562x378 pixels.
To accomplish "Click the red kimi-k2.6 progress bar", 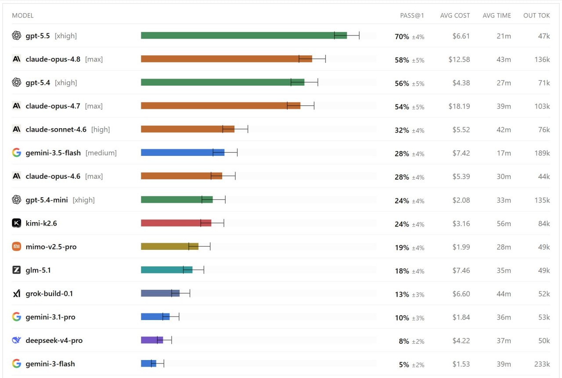I will (176, 223).
